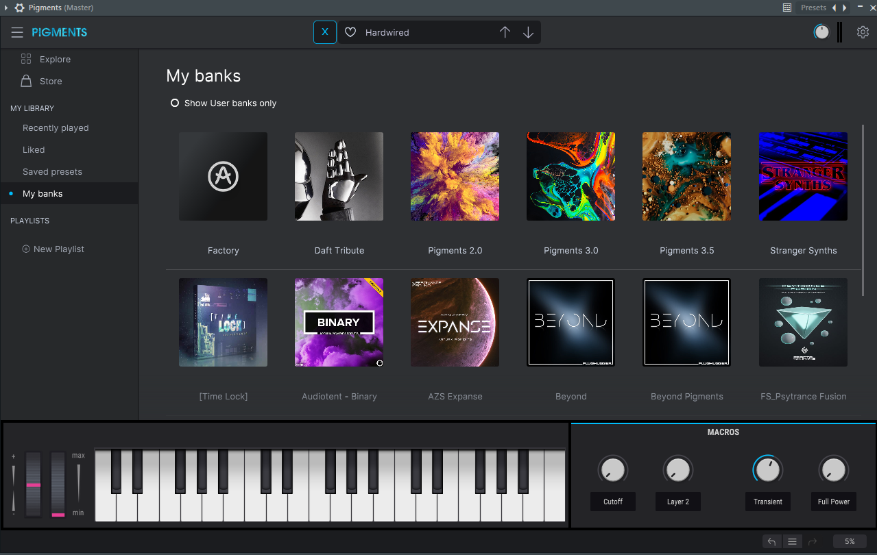Expand the plugin window title bar arrow
This screenshot has height=555, width=877.
pyautogui.click(x=7, y=8)
